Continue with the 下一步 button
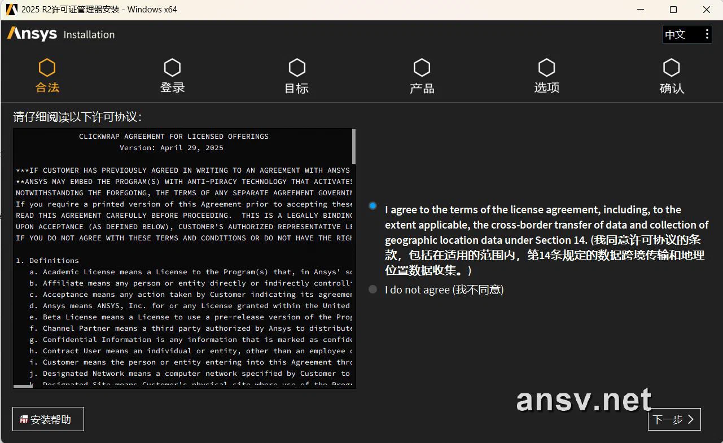The height and width of the screenshot is (443, 723). pos(674,419)
